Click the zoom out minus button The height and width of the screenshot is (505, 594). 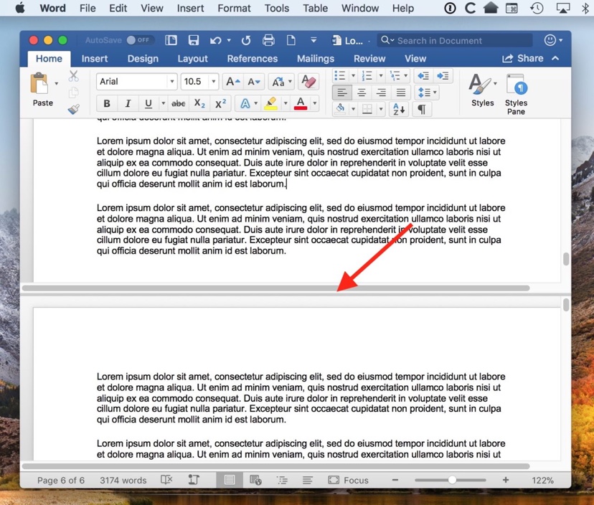pos(395,480)
